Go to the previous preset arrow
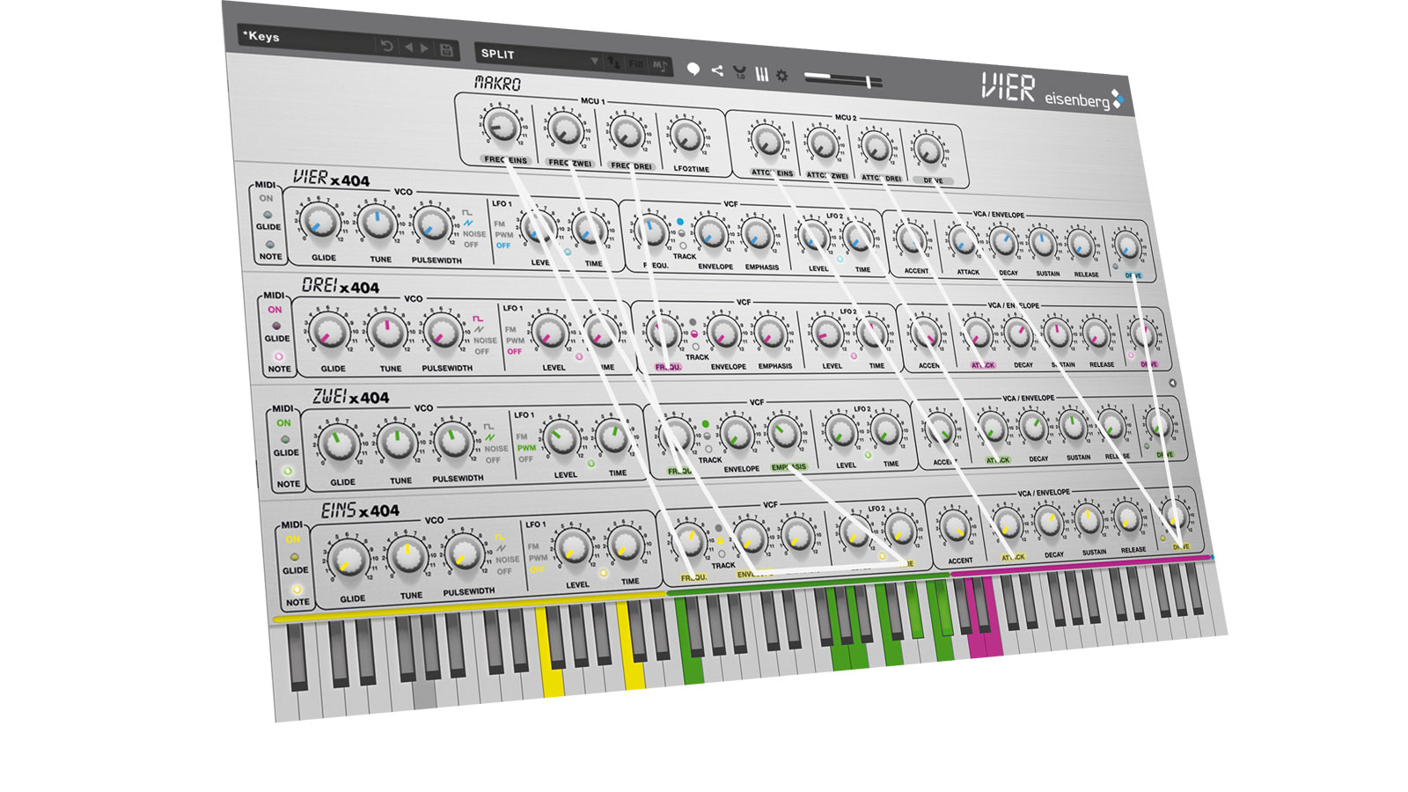This screenshot has width=1408, height=792. point(408,48)
